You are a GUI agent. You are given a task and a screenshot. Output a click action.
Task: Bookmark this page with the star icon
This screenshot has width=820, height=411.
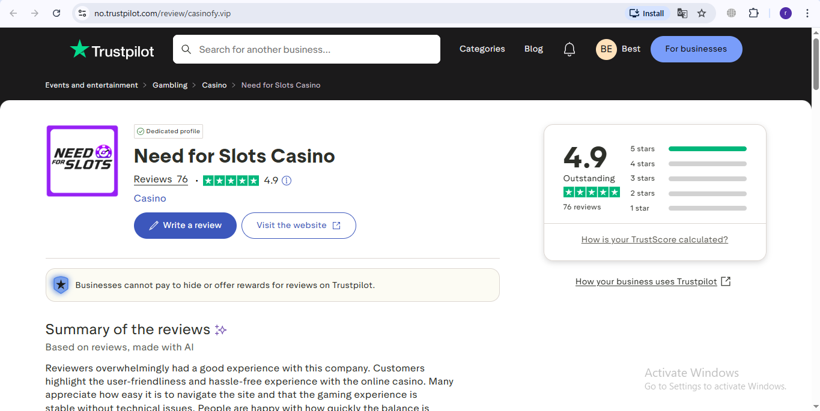[702, 13]
